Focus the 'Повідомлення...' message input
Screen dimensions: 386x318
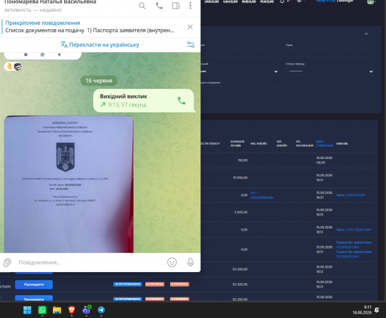click(x=90, y=263)
